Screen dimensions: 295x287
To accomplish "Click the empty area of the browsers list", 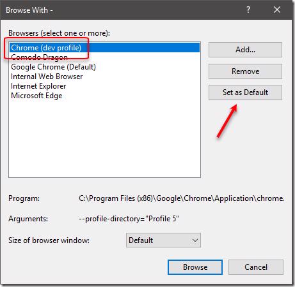I will coord(104,138).
